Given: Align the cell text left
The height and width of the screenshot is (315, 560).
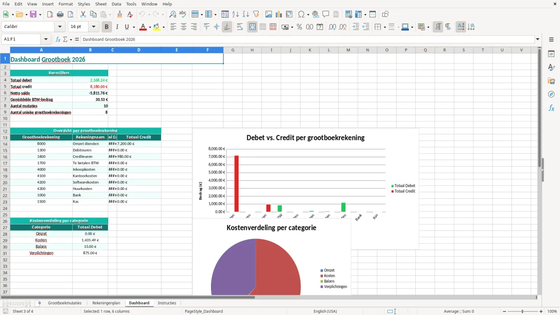Looking at the screenshot, I should (173, 27).
